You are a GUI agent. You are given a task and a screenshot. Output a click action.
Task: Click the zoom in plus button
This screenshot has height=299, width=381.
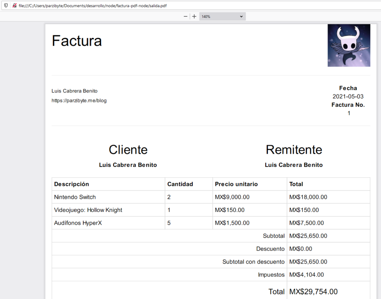194,16
